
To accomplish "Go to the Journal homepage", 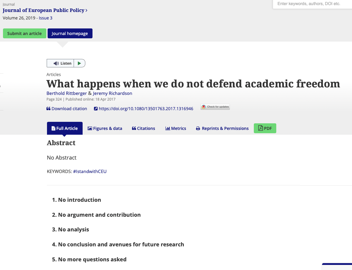I will pos(70,34).
